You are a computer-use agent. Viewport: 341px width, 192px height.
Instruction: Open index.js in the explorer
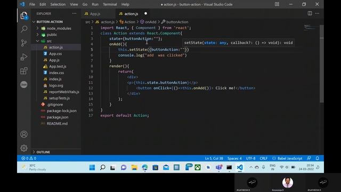coord(55,79)
